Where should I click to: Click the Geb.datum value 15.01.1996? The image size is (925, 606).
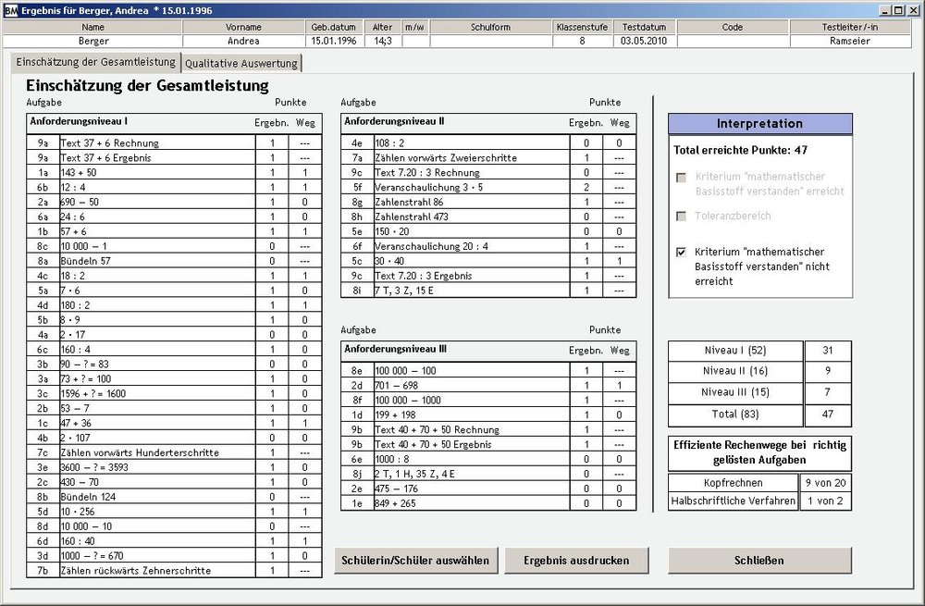coord(334,41)
